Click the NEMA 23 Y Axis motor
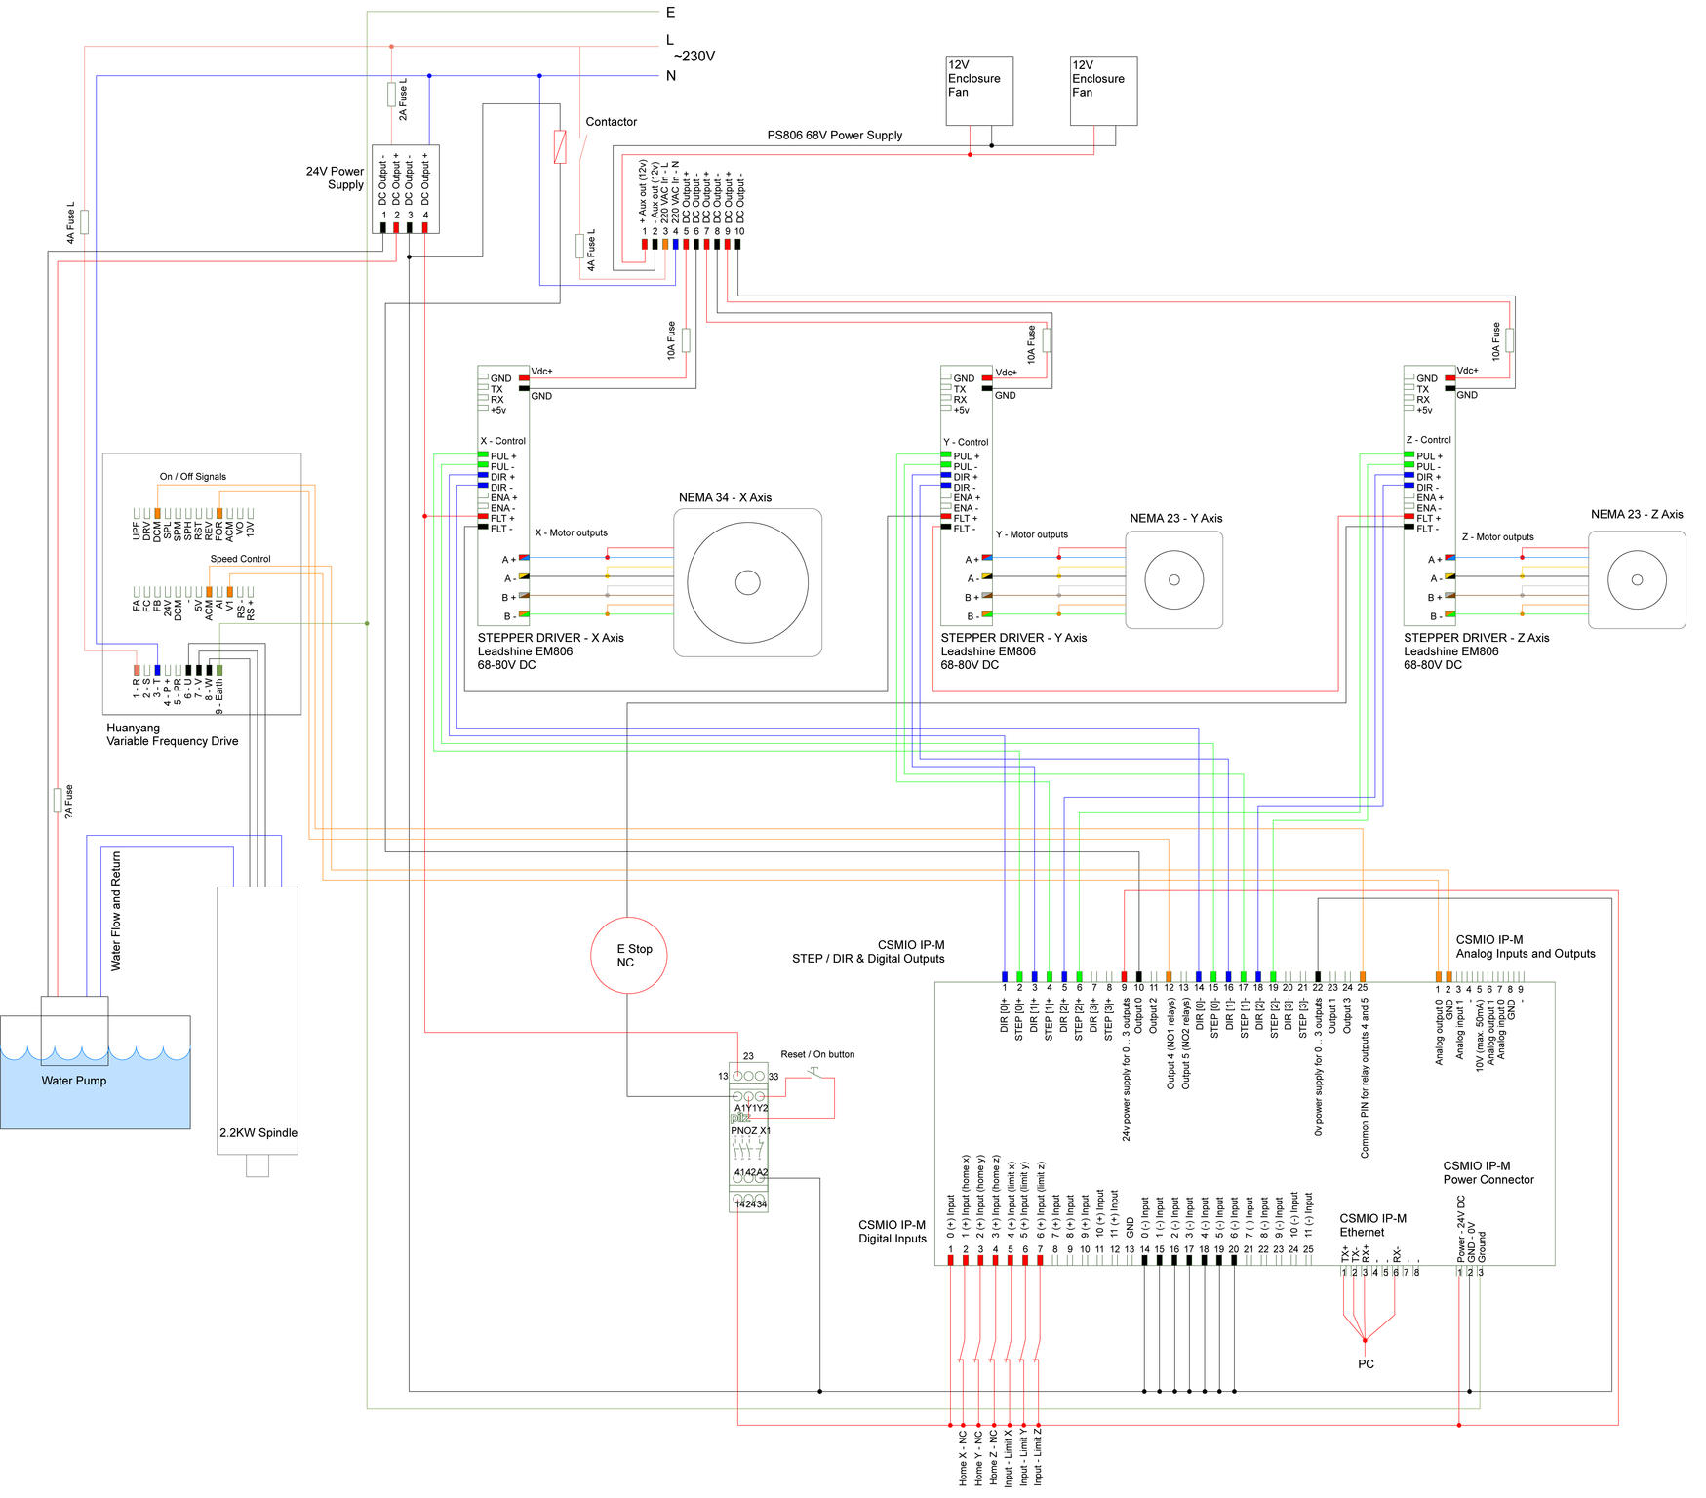The height and width of the screenshot is (1498, 1706). pos(1173,579)
